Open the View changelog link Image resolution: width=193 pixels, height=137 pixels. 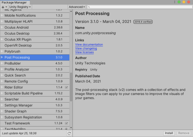[86, 49]
